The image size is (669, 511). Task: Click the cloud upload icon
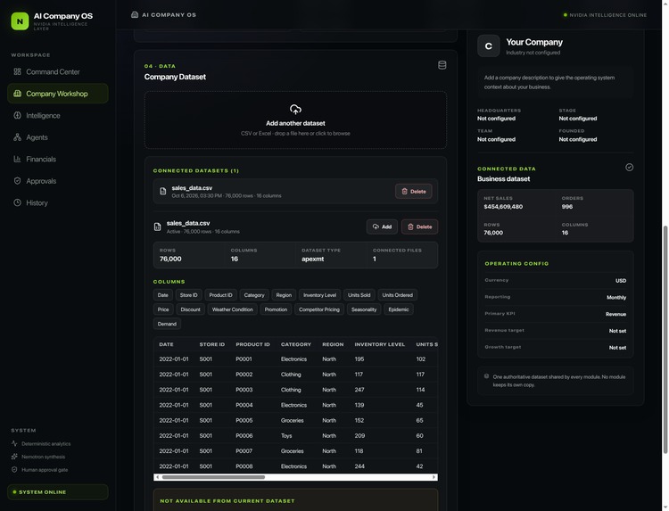(x=295, y=110)
